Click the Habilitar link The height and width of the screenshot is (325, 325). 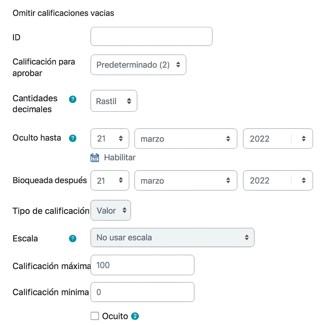(120, 157)
